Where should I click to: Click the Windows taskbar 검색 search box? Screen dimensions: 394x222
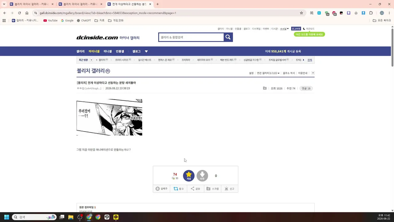click(x=34, y=217)
